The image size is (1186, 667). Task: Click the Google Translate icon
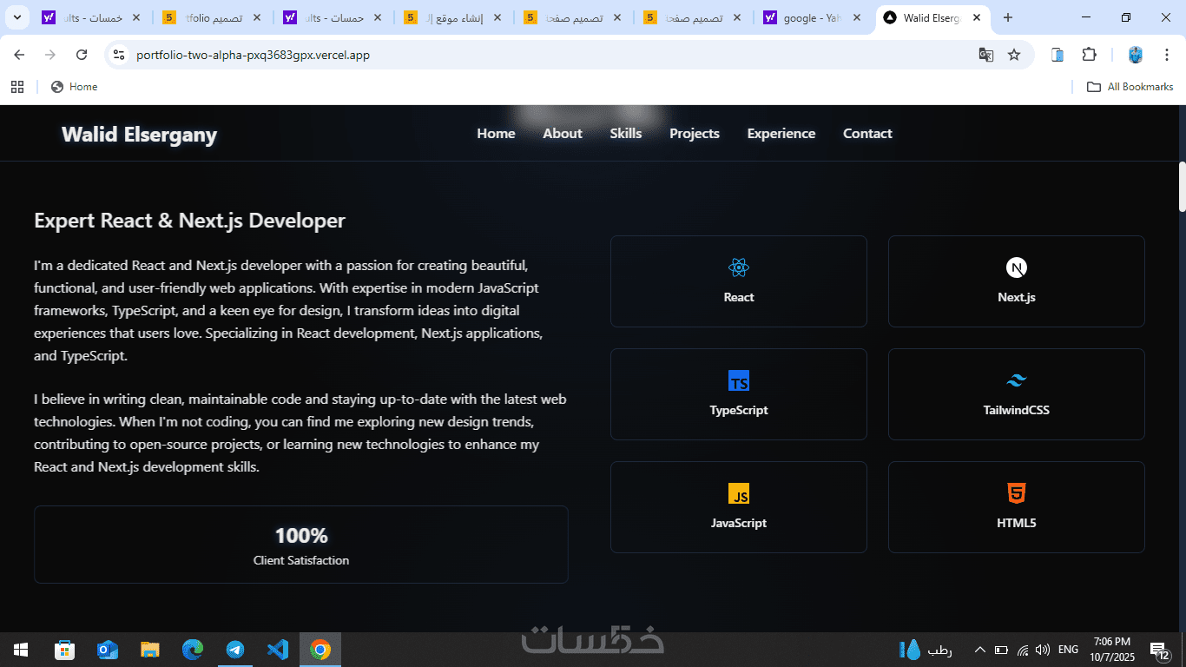point(986,55)
